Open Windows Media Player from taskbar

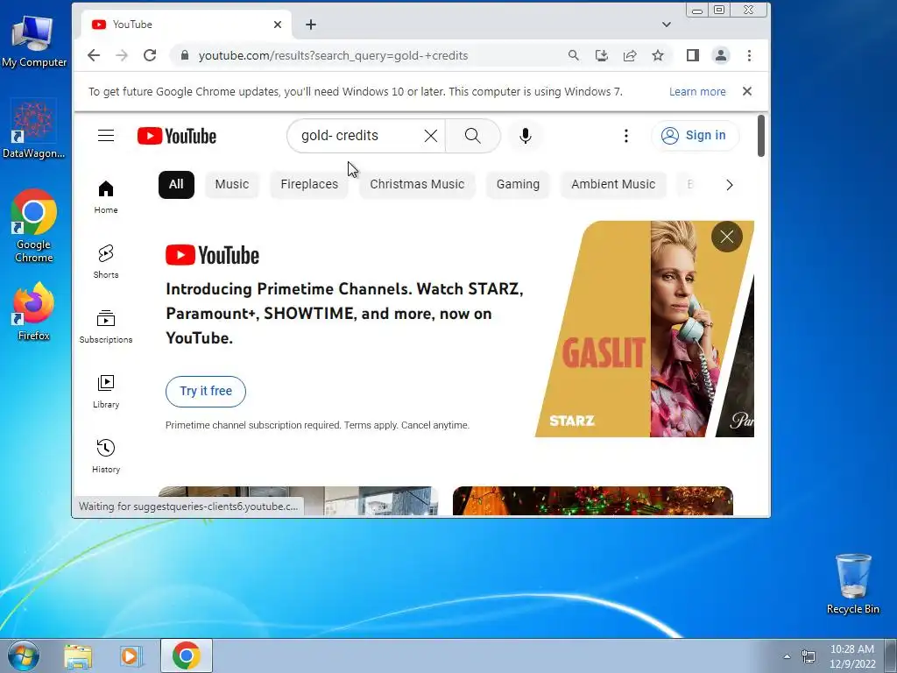pos(131,656)
